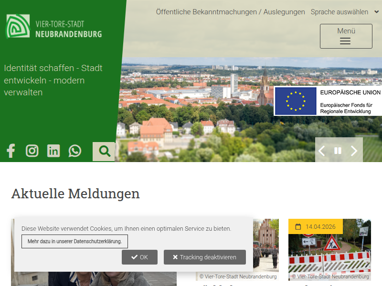Click the Europäische Union funding banner

[328, 101]
